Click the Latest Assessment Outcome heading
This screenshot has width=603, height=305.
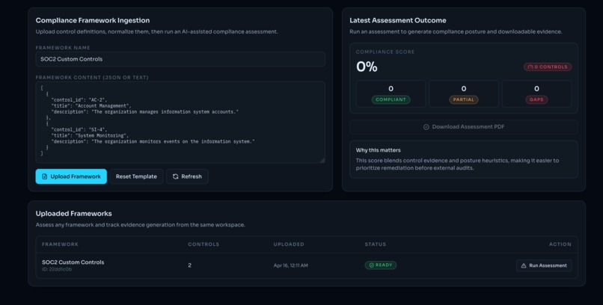pos(398,20)
